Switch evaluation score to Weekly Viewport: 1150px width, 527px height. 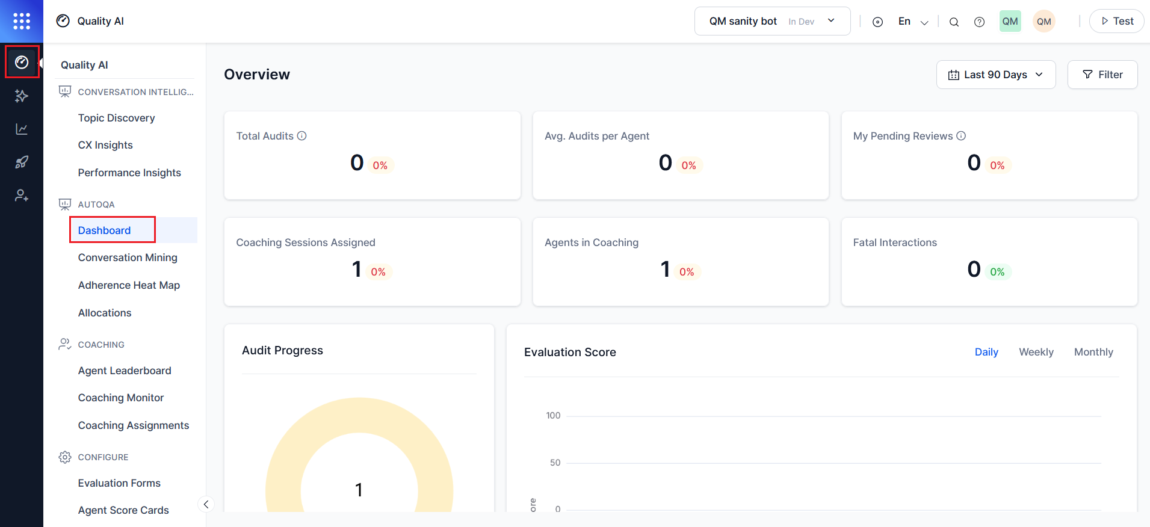pyautogui.click(x=1036, y=352)
